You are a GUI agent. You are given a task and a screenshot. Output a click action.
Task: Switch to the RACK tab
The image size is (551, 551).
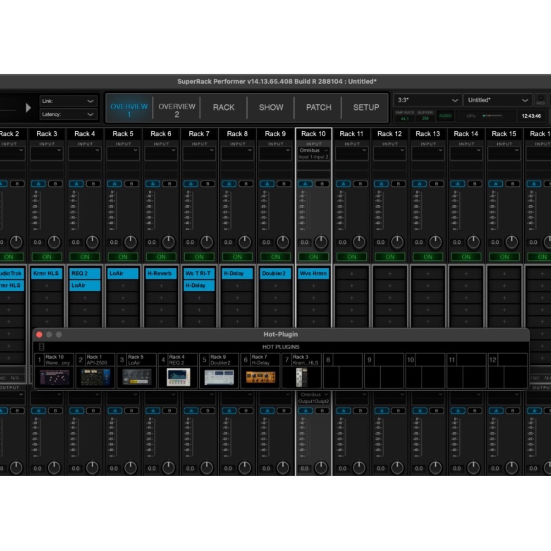pyautogui.click(x=224, y=107)
